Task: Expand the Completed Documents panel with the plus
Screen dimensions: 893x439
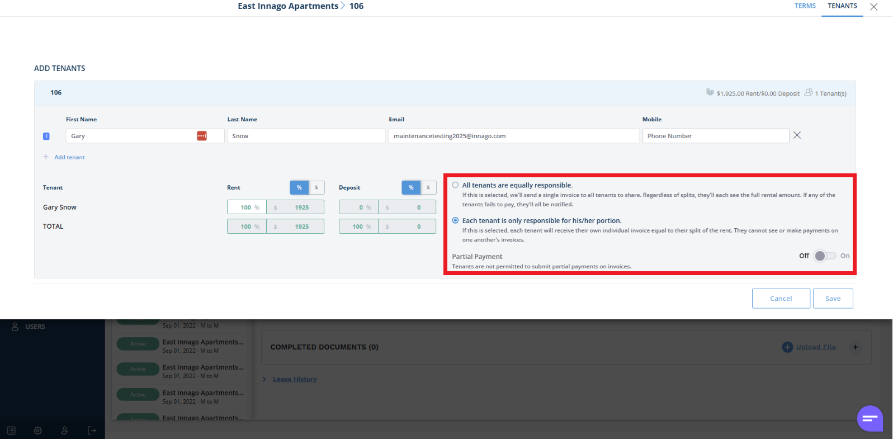Action: point(855,347)
